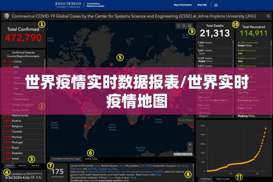Select Netherlands in confirmed cases list
Image resolution: width=273 pixels, height=182 pixels.
click(x=23, y=115)
